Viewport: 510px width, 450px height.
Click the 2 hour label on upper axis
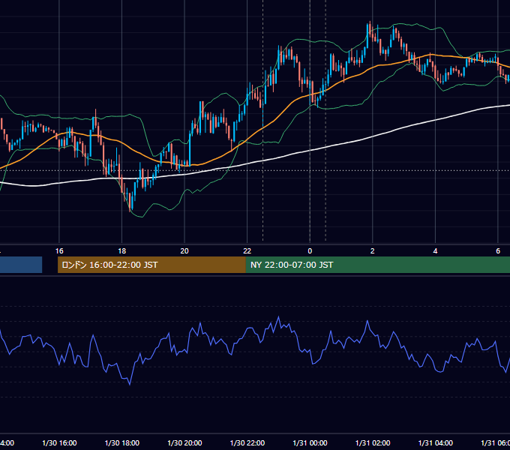point(373,251)
